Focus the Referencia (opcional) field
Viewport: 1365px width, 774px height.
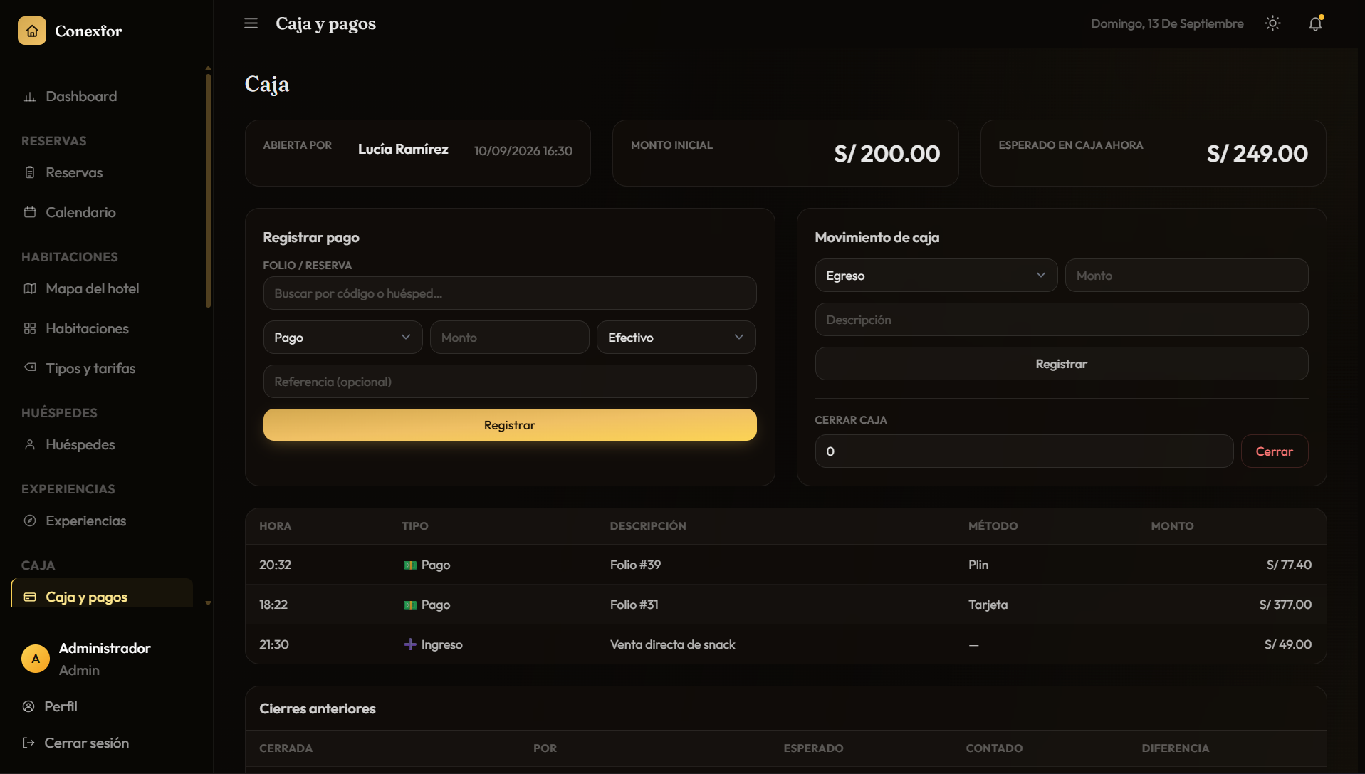tap(510, 382)
